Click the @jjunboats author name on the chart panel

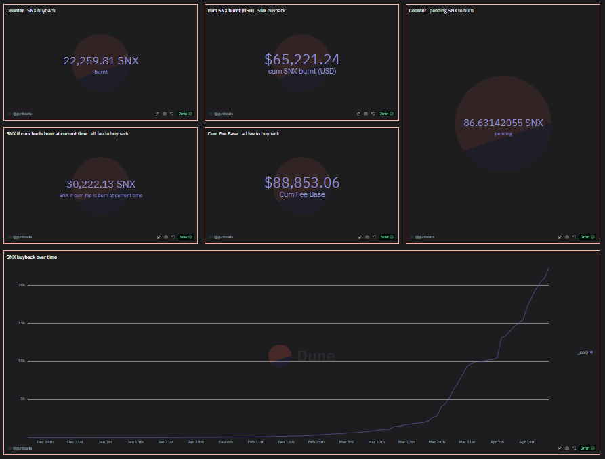19,448
